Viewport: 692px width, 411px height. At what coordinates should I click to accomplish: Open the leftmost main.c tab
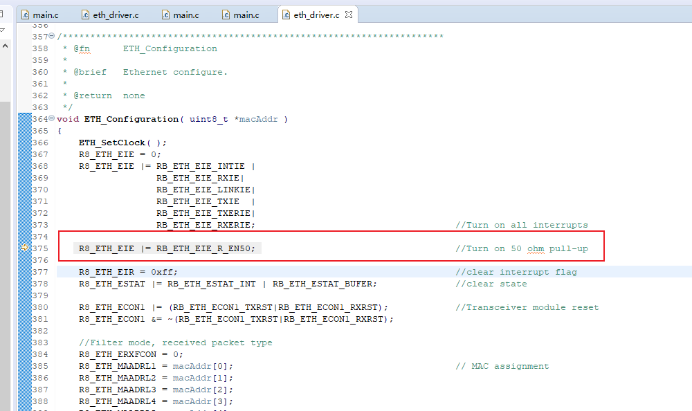[x=40, y=15]
